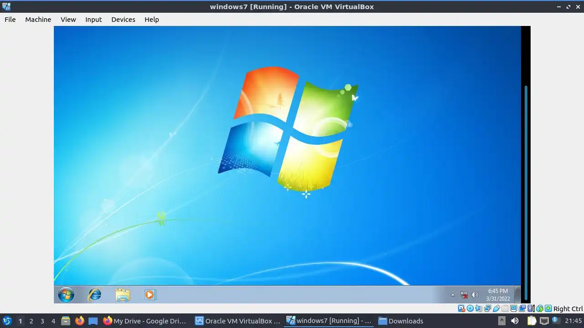Switch to the Downloads window
584x328 pixels.
click(x=401, y=321)
